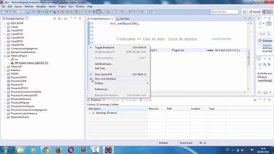This screenshot has height=154, width=274.
Task: Click the editor vertical scrollbar thumb
Action: pos(248,58)
